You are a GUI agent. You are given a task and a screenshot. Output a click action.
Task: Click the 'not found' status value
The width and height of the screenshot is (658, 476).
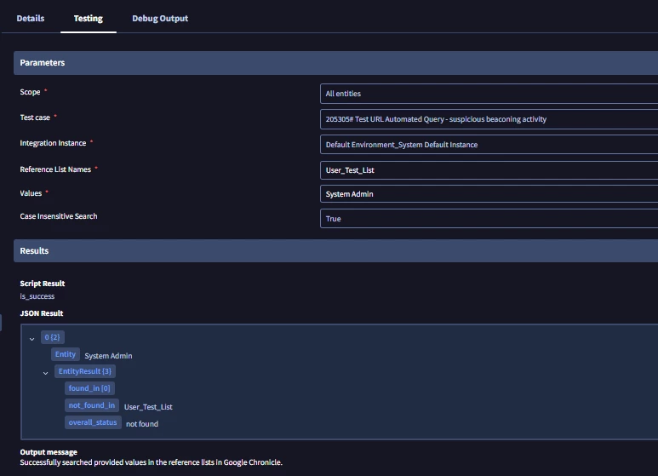pyautogui.click(x=142, y=424)
